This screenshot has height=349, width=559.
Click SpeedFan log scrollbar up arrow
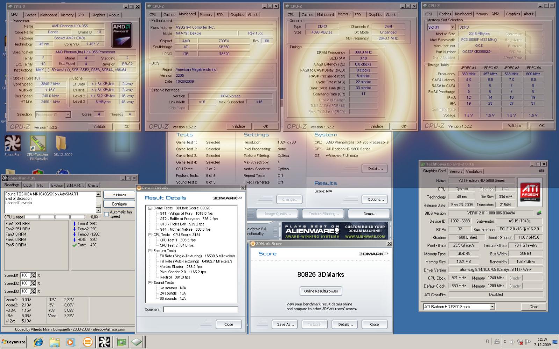click(x=98, y=194)
